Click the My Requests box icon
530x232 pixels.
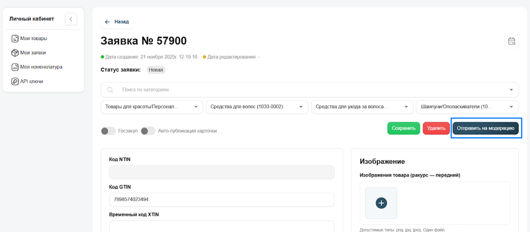tap(15, 53)
